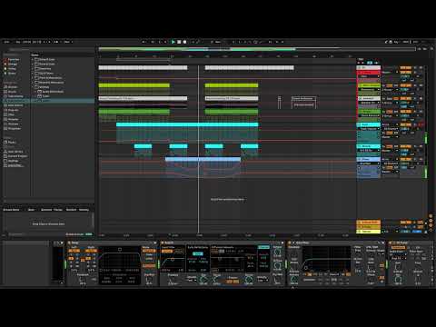Select the Yellow collection in the browser
The height and width of the screenshot is (327, 436).
pyautogui.click(x=10, y=69)
